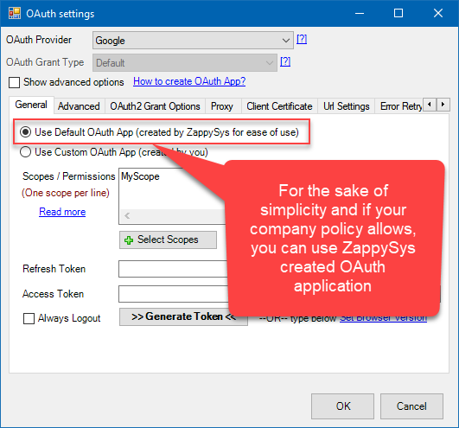459x428 pixels.
Task: Enable Show advanced options checkbox
Action: click(x=15, y=82)
